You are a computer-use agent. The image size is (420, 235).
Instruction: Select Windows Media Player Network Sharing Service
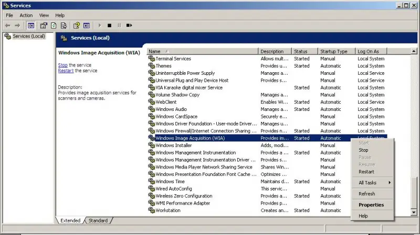click(249, 167)
